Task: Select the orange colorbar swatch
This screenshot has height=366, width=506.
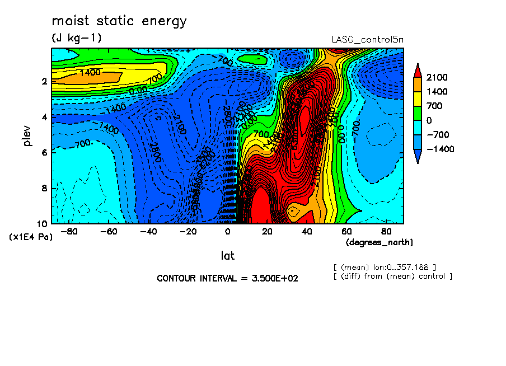Action: pyautogui.click(x=418, y=84)
